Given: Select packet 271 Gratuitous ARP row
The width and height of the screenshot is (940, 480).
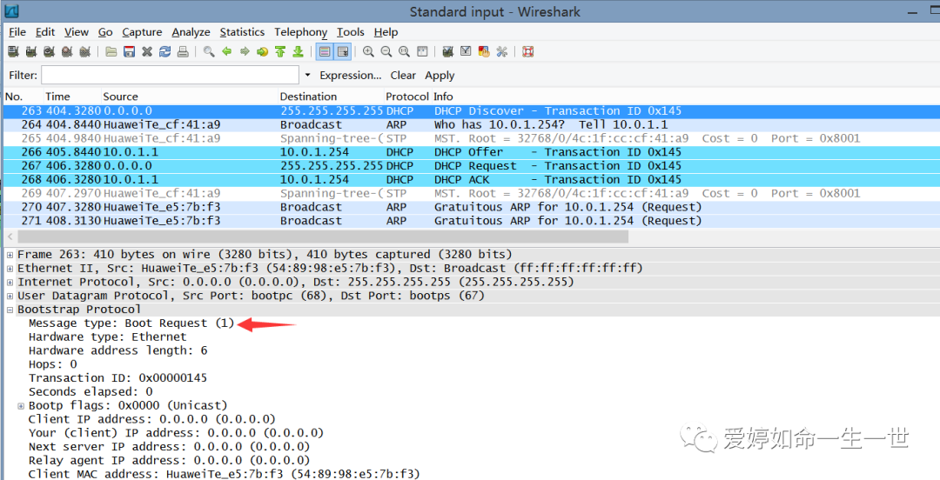Looking at the screenshot, I should tap(471, 221).
